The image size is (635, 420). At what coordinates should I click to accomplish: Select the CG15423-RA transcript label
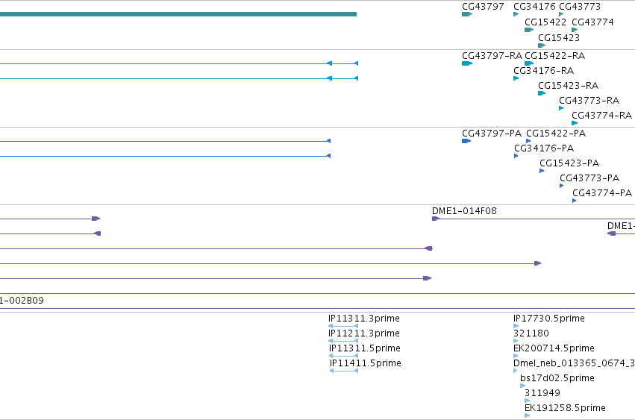click(x=568, y=86)
